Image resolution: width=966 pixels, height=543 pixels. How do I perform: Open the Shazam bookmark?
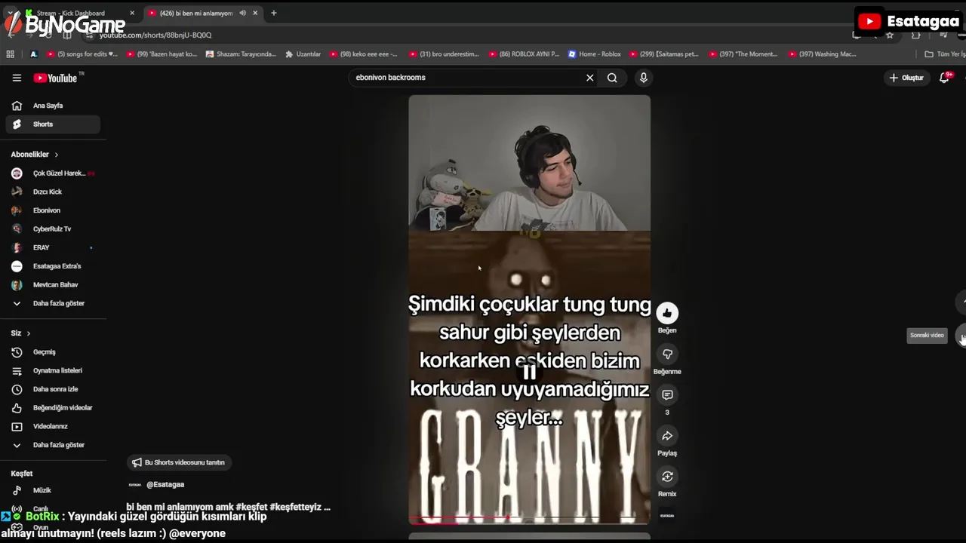click(x=241, y=54)
